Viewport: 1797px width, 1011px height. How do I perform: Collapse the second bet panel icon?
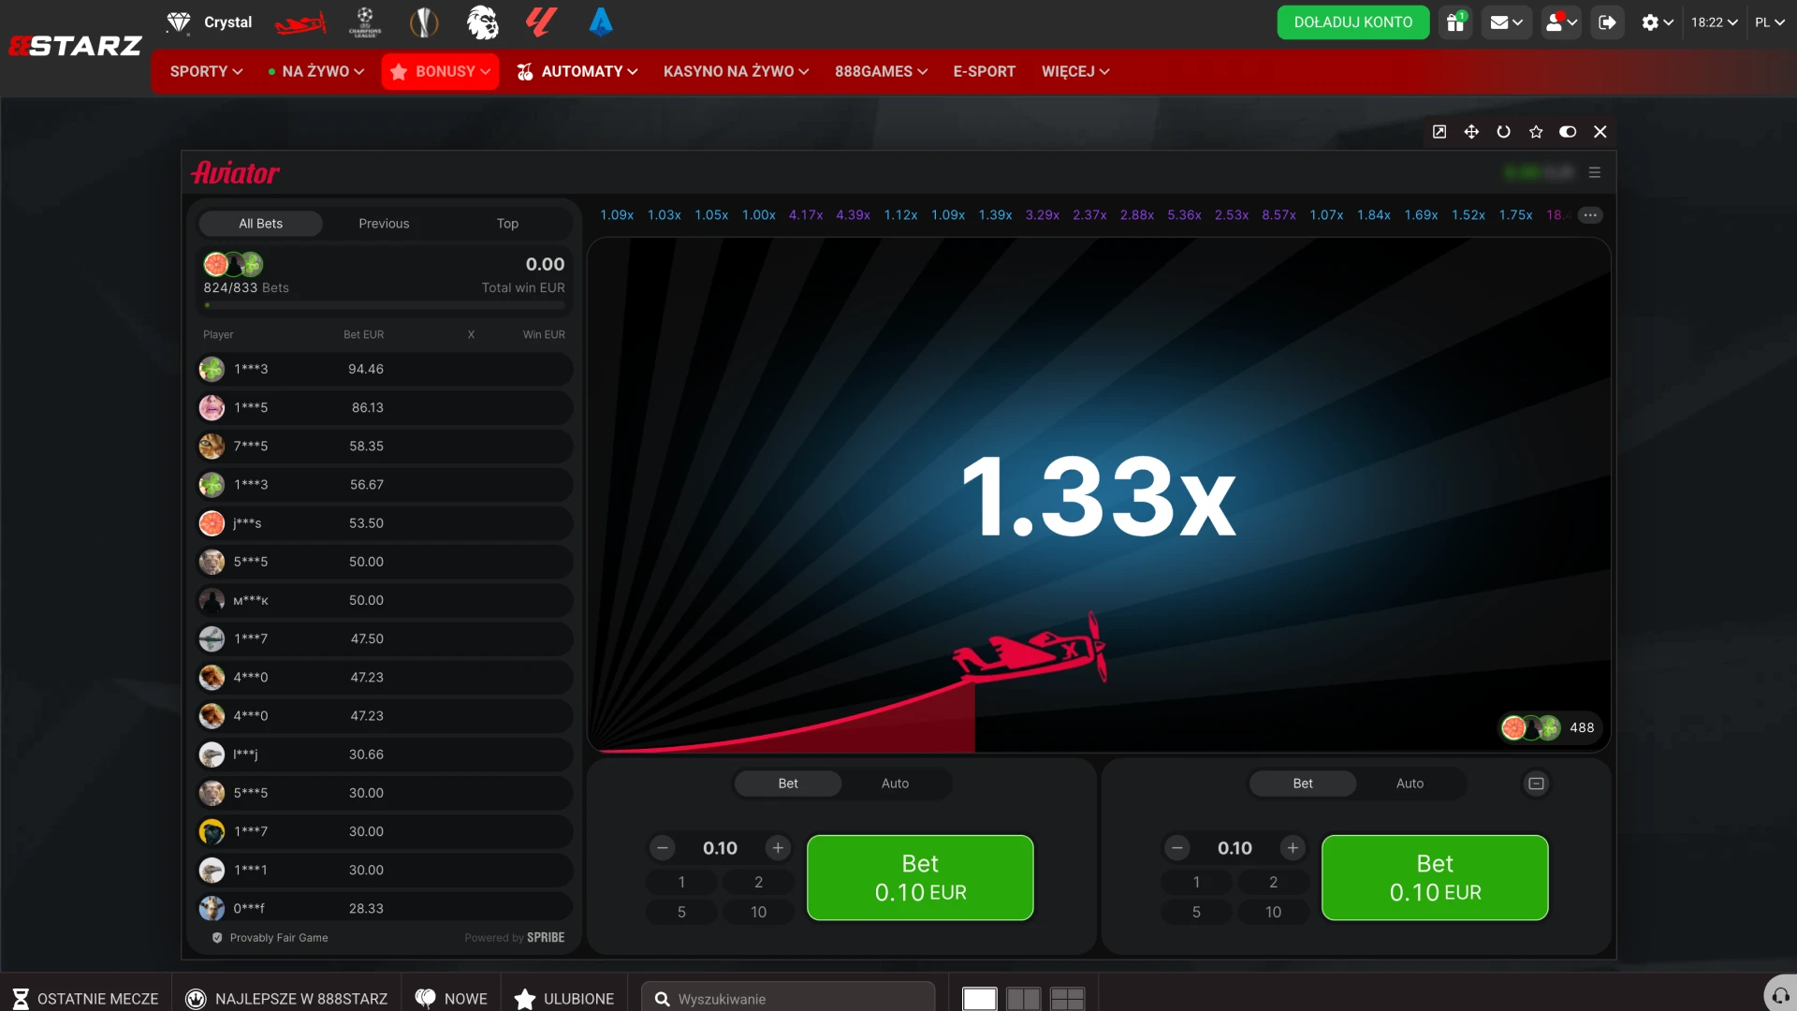tap(1536, 784)
